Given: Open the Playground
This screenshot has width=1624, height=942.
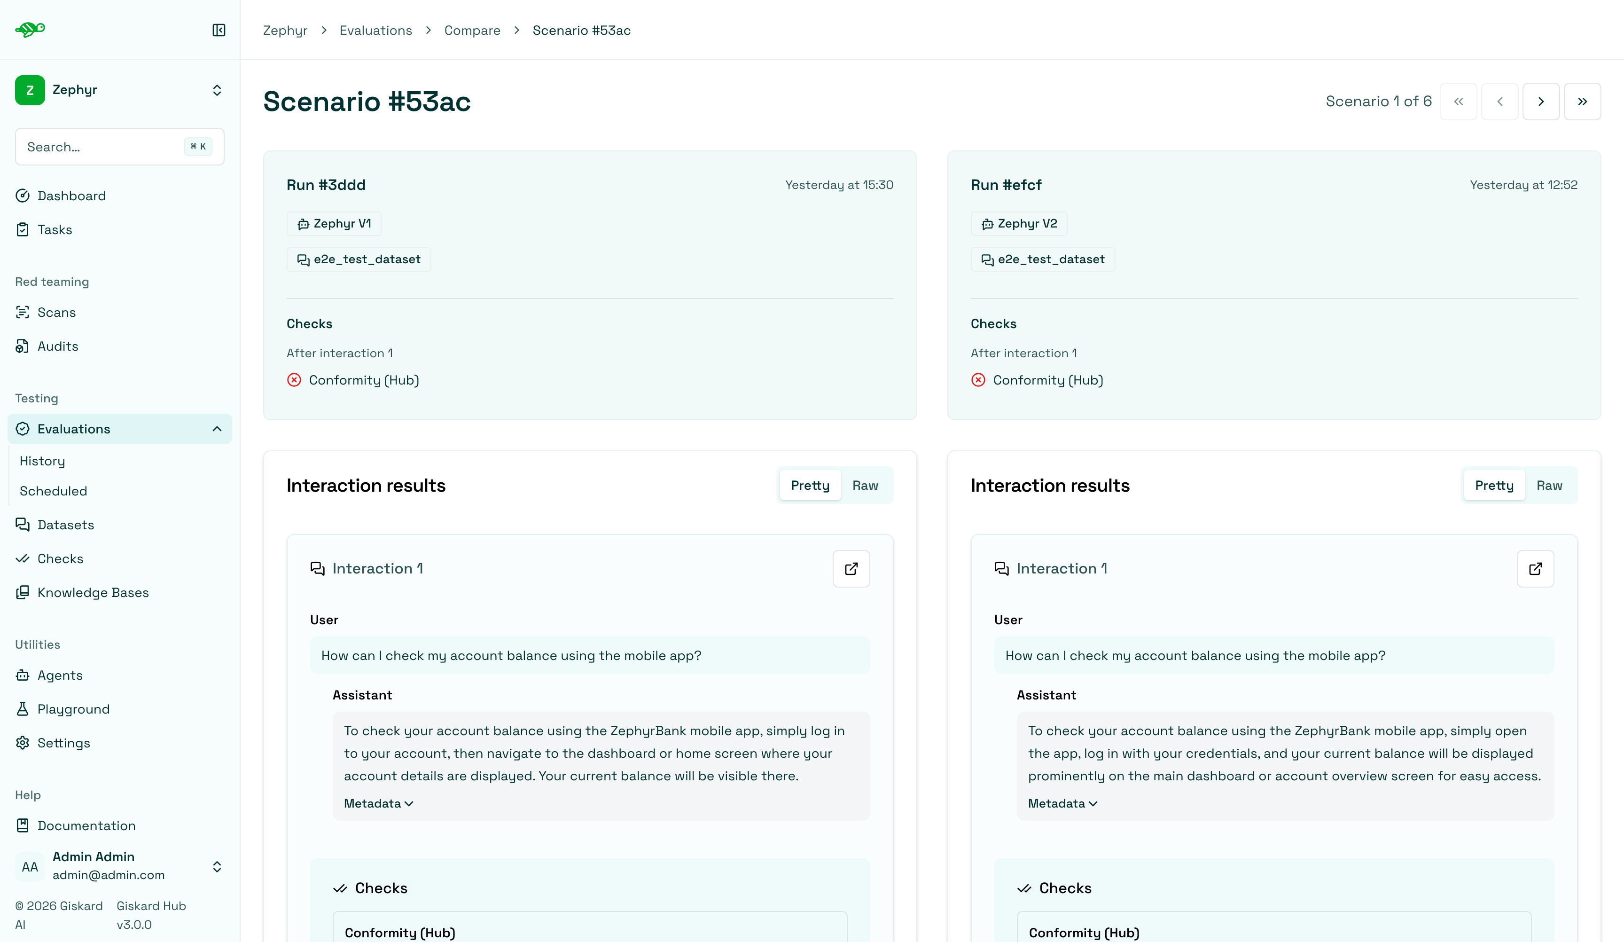Looking at the screenshot, I should pos(120,709).
